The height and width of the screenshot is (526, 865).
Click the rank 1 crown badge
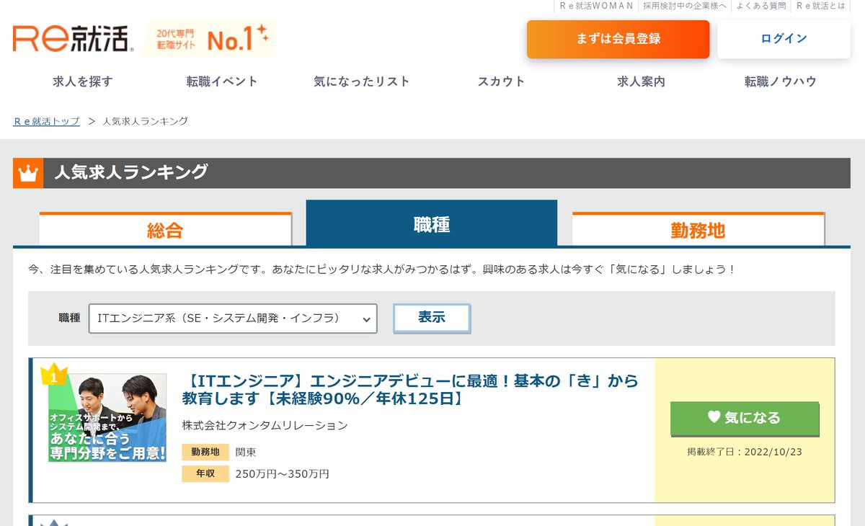click(x=53, y=375)
